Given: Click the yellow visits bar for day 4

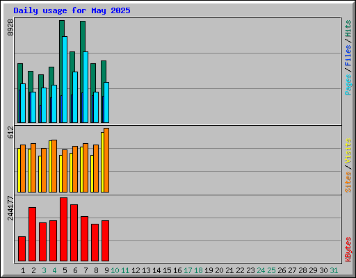Looking at the screenshot, I should [x=50, y=166].
